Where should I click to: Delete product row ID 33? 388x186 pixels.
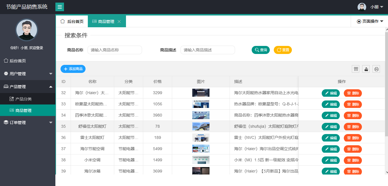353,104
